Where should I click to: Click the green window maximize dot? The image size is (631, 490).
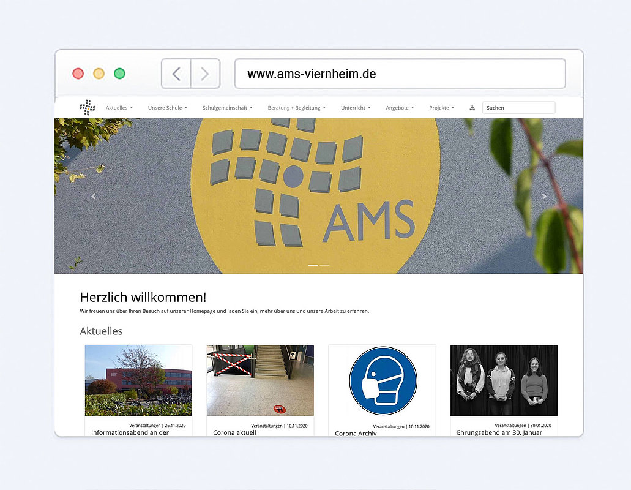point(119,73)
